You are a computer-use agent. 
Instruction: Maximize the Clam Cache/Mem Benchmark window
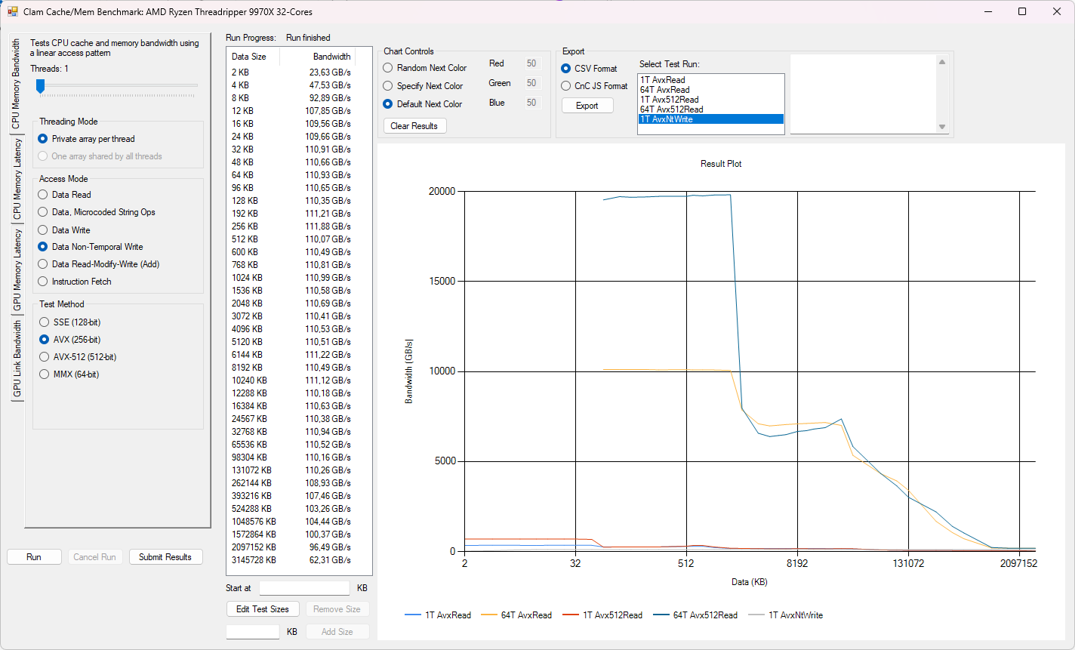[1022, 11]
